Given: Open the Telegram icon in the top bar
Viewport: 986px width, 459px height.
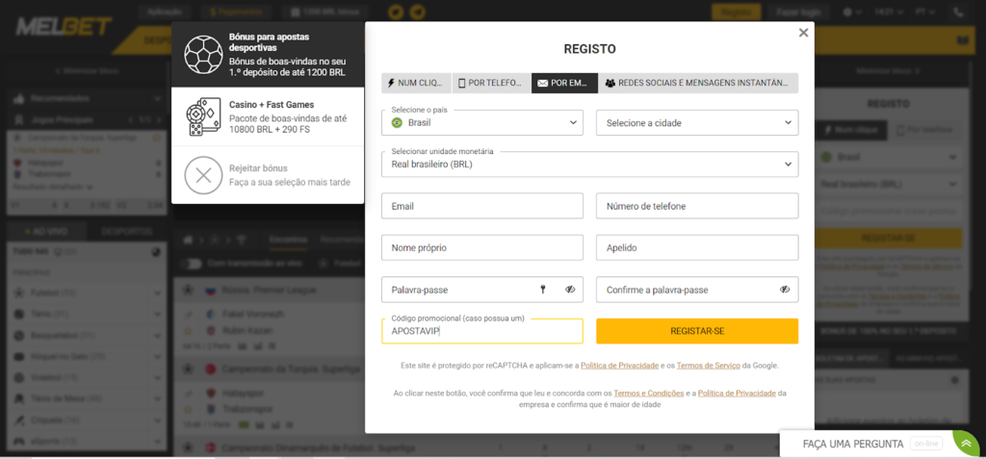Looking at the screenshot, I should click(416, 12).
